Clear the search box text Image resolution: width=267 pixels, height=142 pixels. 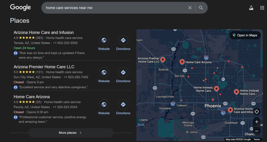point(190,8)
